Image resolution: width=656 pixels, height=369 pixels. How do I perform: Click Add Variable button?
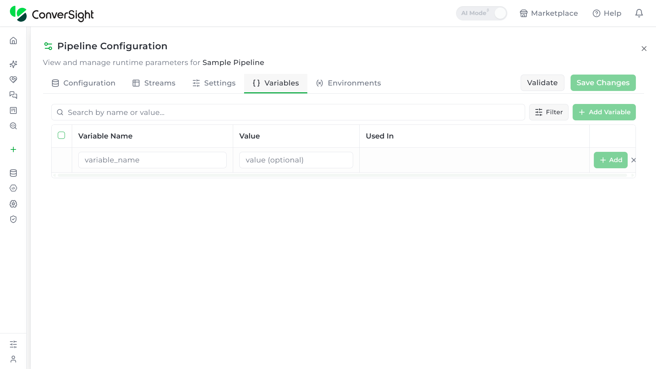(x=604, y=112)
